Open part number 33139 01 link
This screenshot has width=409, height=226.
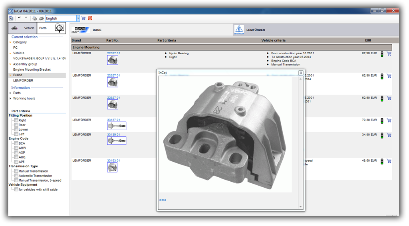pyautogui.click(x=113, y=135)
